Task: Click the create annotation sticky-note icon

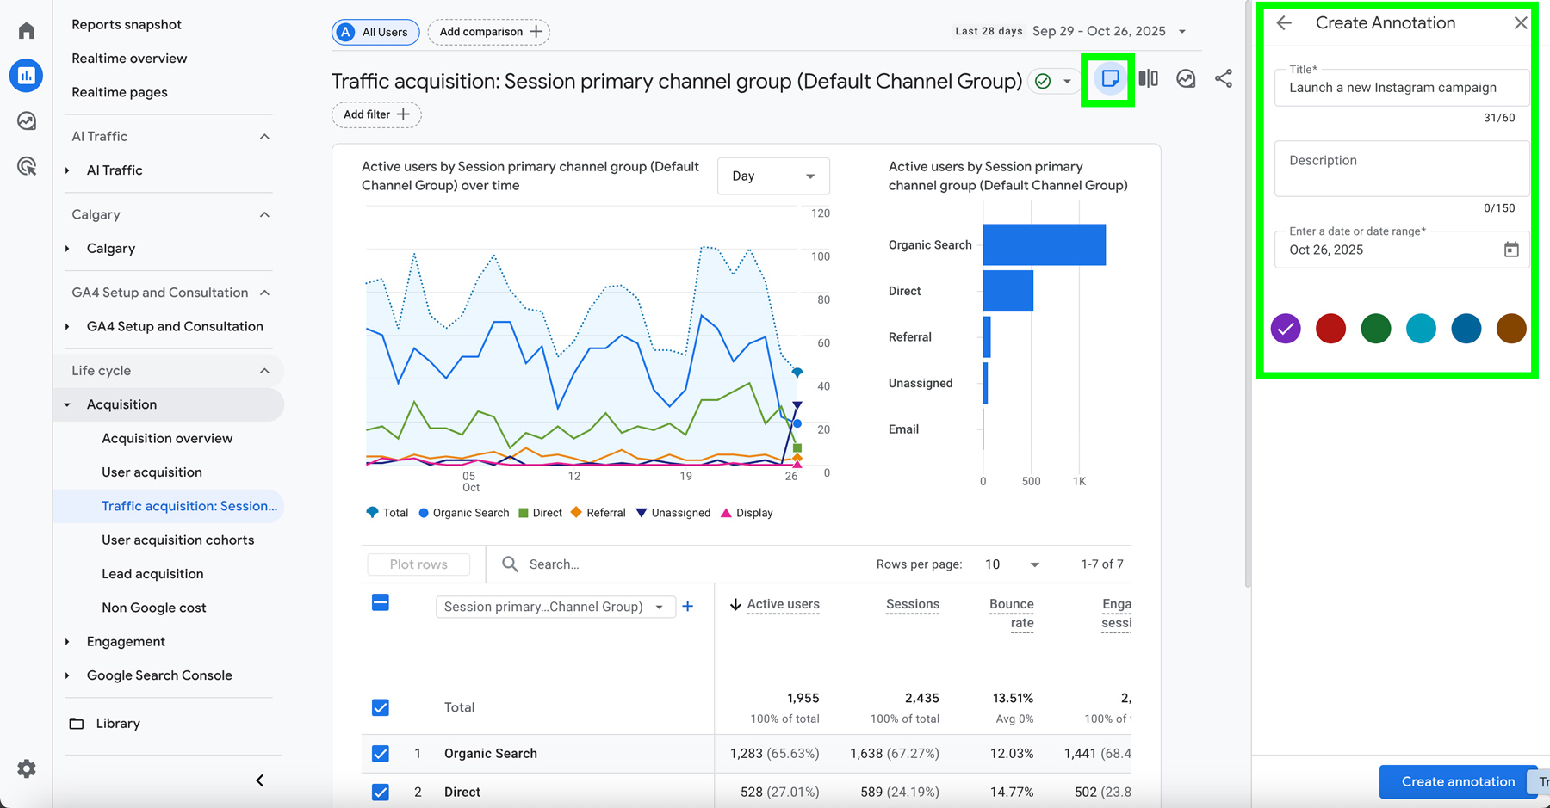Action: 1110,78
